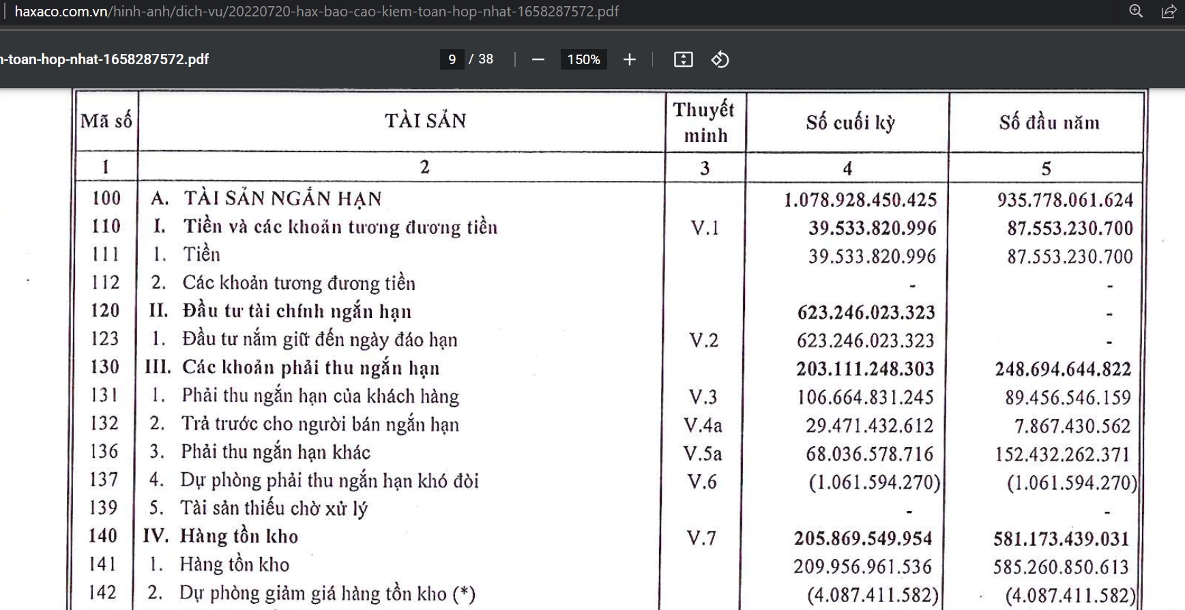Click the share page icon in address bar
This screenshot has height=610, width=1185.
pyautogui.click(x=1169, y=11)
